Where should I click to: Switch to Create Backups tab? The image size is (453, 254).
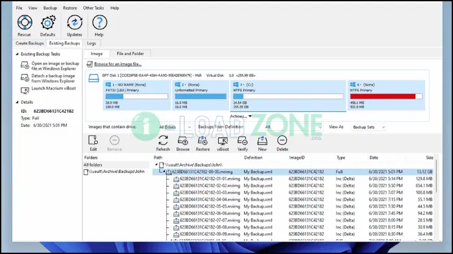[30, 43]
